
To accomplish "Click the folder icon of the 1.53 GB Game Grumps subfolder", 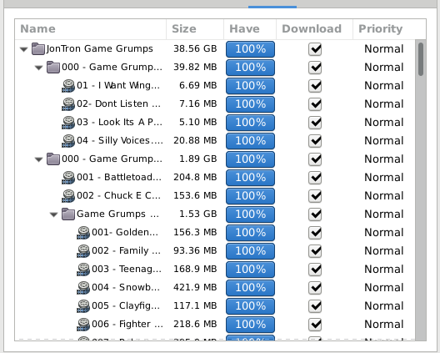I will (68, 214).
